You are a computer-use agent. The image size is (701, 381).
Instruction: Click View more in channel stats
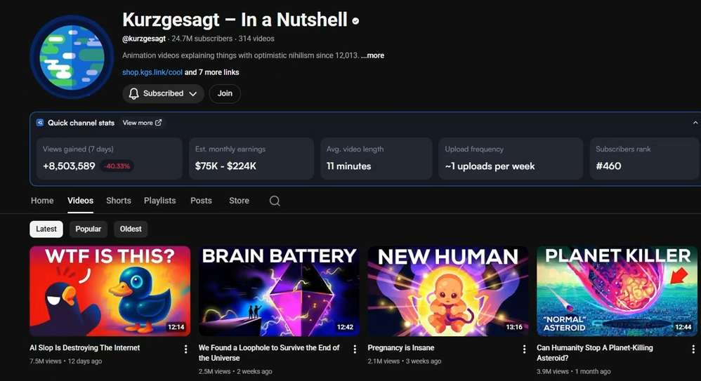[x=142, y=123]
